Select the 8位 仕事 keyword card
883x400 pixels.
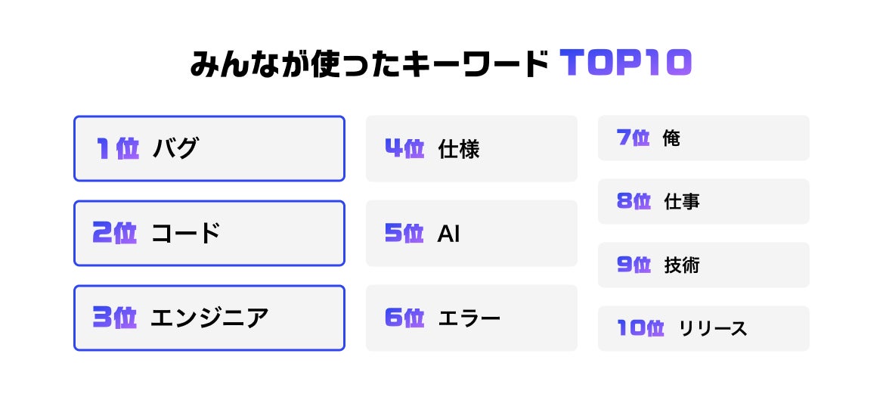[703, 202]
